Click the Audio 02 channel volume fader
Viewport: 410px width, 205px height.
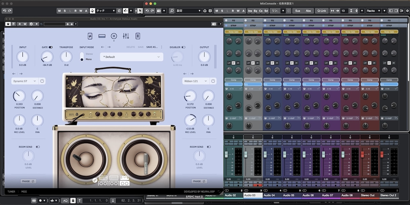(226, 154)
